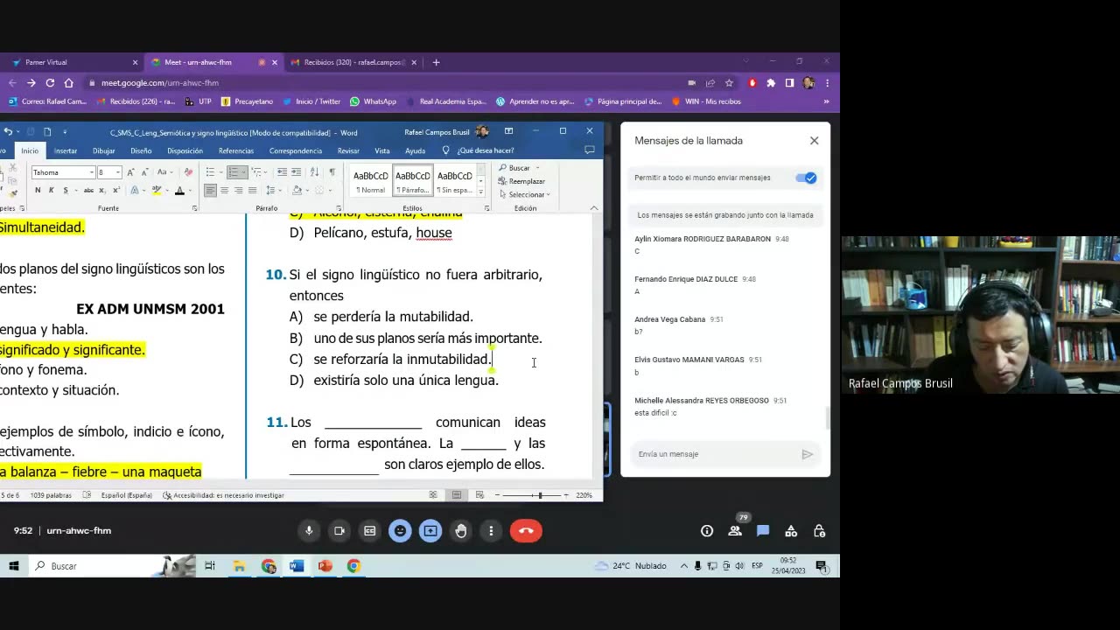The image size is (1120, 630).
Task: Mute the microphone in Meet
Action: click(x=309, y=530)
